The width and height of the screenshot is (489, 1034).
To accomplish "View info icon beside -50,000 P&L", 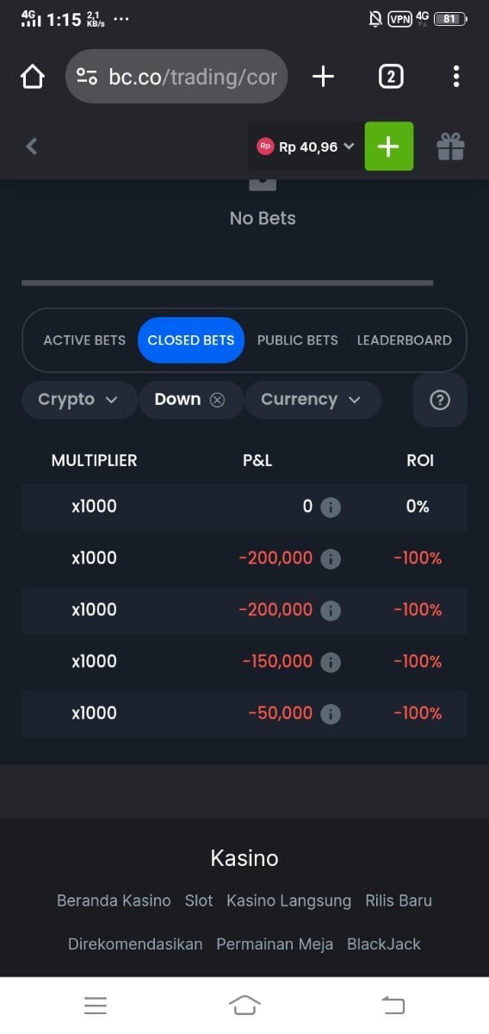I will 331,713.
